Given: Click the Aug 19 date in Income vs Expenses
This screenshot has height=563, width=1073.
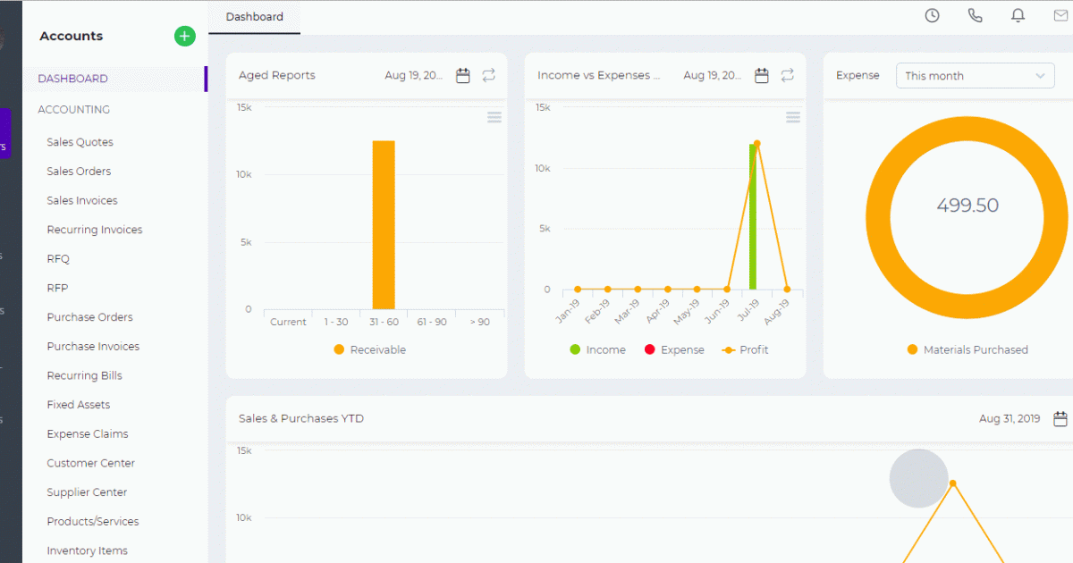Looking at the screenshot, I should pyautogui.click(x=713, y=76).
